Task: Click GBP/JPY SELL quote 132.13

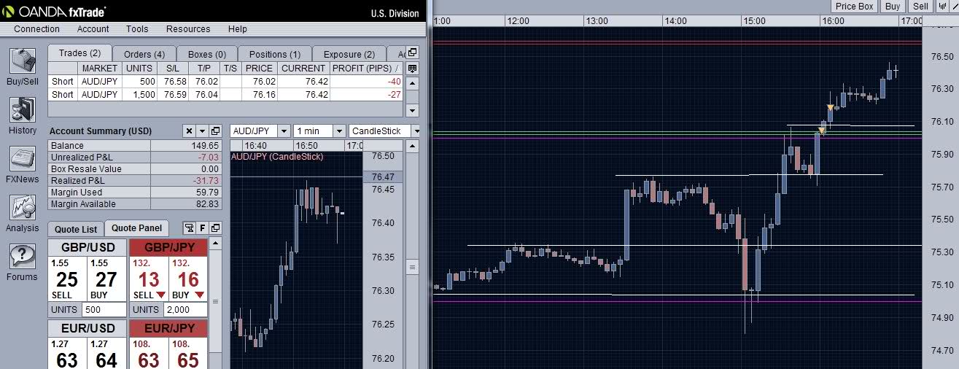Action: pyautogui.click(x=149, y=279)
